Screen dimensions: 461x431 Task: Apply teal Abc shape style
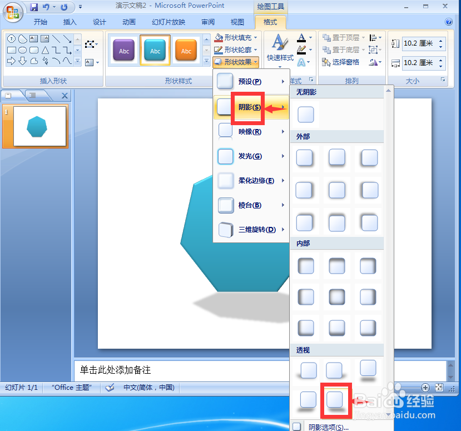(x=155, y=50)
